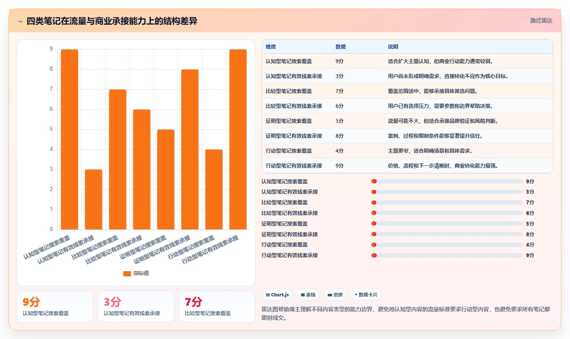Click the 进度 chip
This screenshot has width=570, height=339.
[x=335, y=295]
